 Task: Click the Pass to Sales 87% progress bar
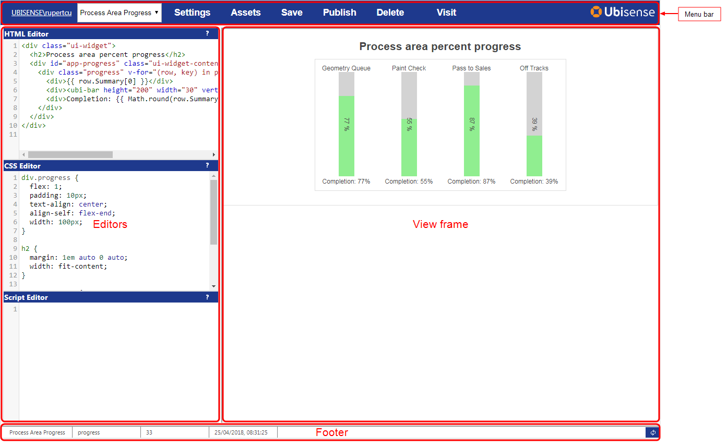pos(472,124)
